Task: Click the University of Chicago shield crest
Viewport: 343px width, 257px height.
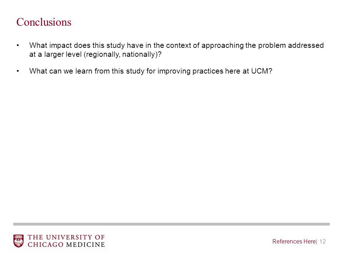Action: 18,241
